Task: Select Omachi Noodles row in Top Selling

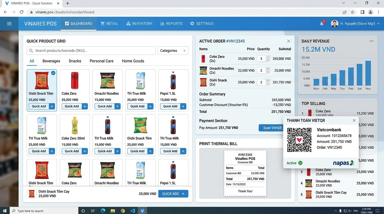Action: 337,183
